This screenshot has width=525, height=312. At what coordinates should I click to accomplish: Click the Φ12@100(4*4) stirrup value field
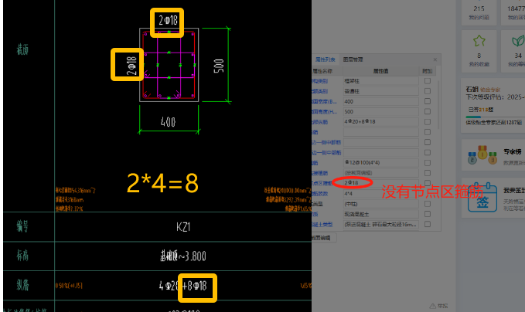coord(380,162)
